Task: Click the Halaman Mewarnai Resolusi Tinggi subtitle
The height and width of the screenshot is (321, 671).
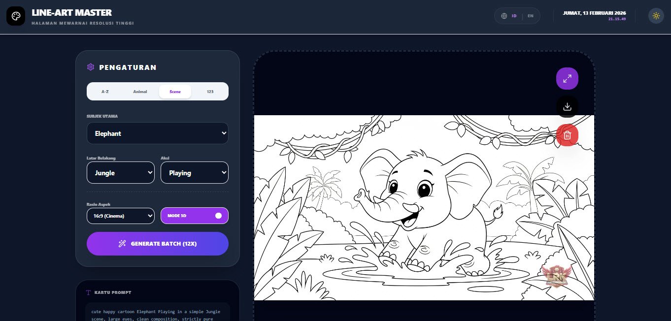Action: 83,23
